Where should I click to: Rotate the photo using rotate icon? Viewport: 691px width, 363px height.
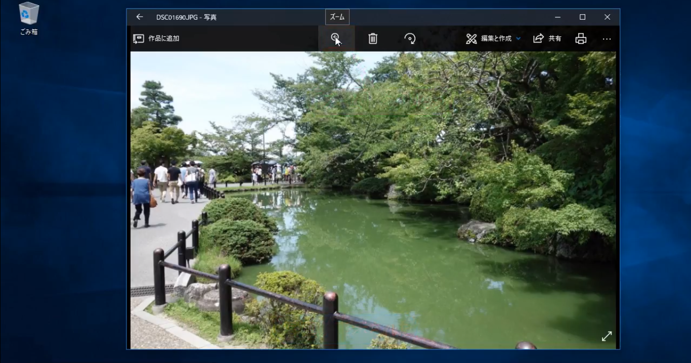coord(410,38)
